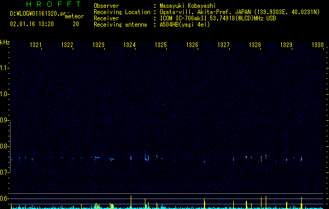Click receiver value ICOM IC-706mkII
Image resolution: width=329 pixels, height=209 pixels.
click(x=184, y=18)
